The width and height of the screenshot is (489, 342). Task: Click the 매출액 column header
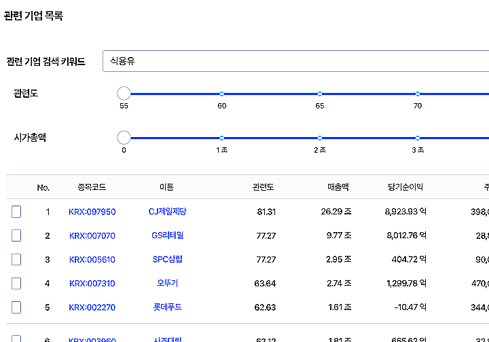(x=338, y=187)
